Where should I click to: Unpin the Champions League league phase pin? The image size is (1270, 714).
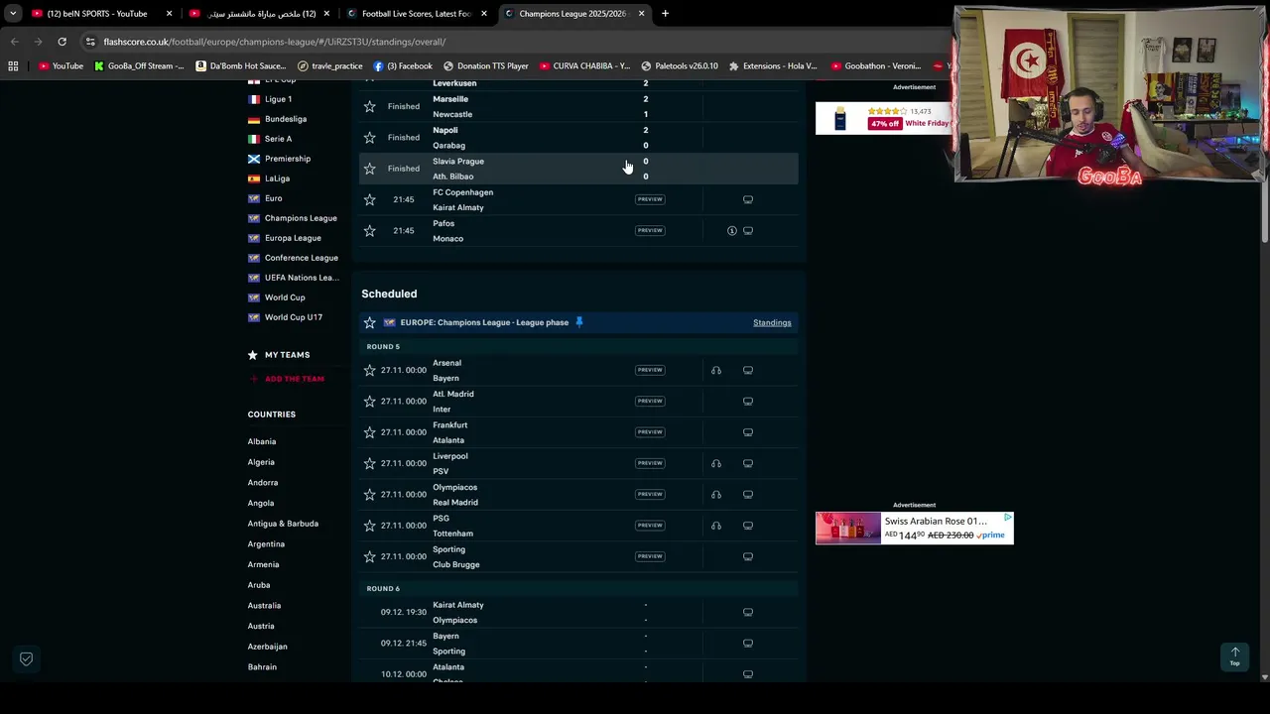pos(579,322)
